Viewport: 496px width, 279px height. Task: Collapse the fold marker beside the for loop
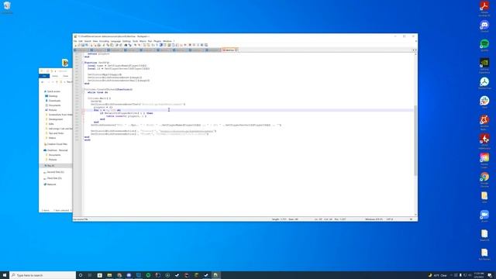click(84, 110)
